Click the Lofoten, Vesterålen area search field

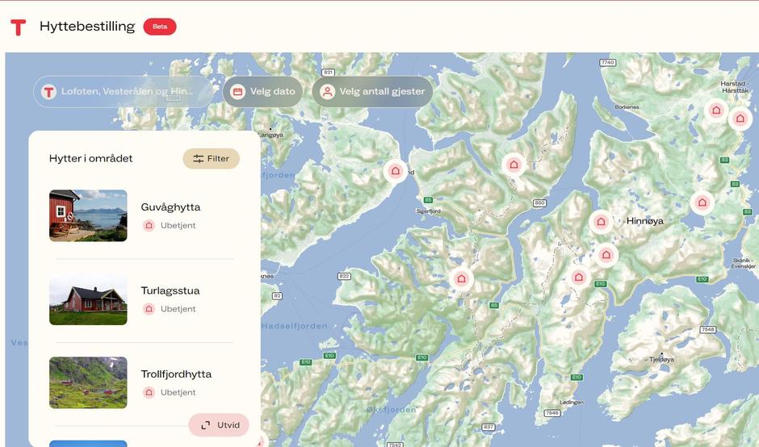124,91
